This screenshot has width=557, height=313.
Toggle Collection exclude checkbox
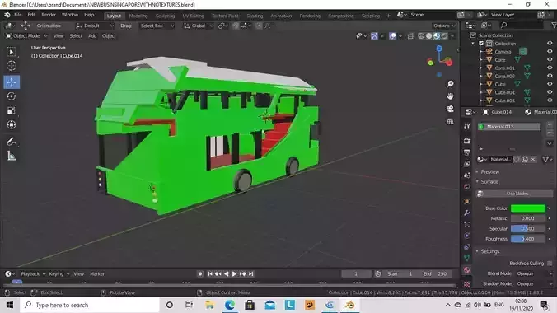point(481,44)
